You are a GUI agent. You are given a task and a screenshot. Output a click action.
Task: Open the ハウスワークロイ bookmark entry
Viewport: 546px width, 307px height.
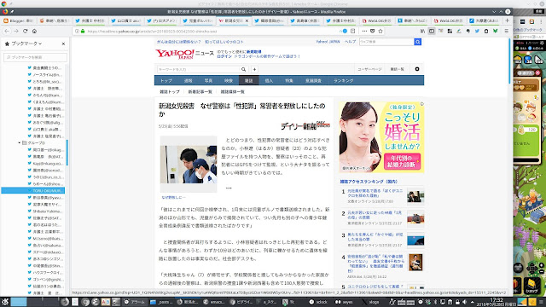[46, 273]
